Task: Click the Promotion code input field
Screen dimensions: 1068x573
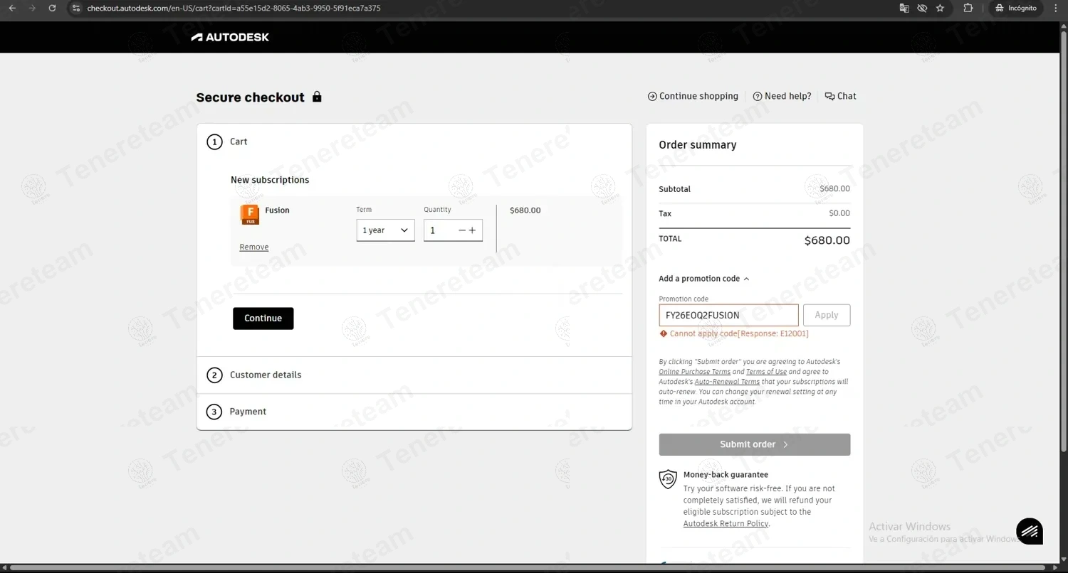Action: tap(728, 315)
